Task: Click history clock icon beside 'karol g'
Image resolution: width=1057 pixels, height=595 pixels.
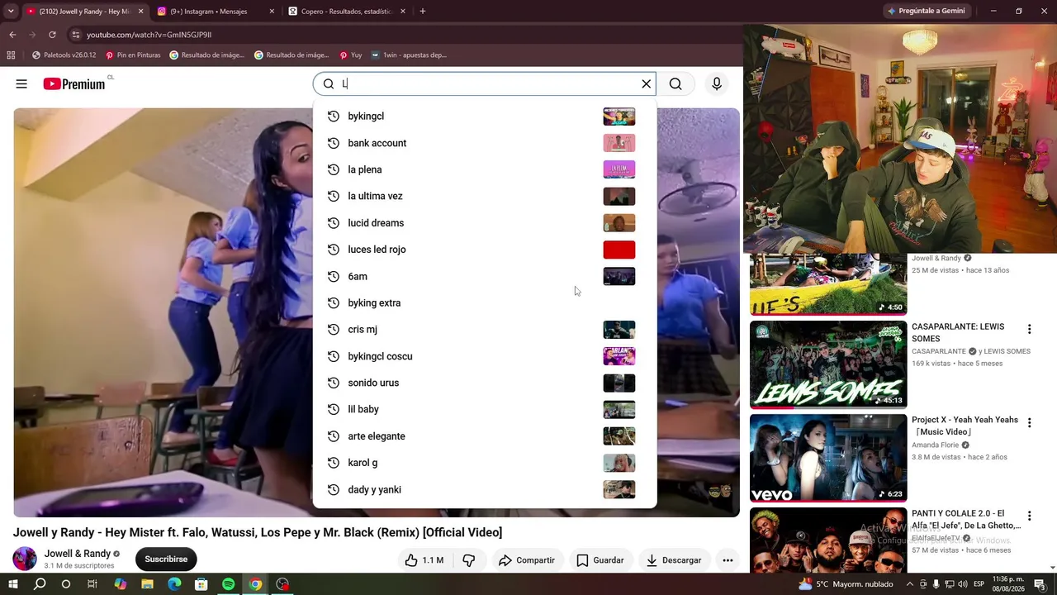Action: tap(334, 463)
